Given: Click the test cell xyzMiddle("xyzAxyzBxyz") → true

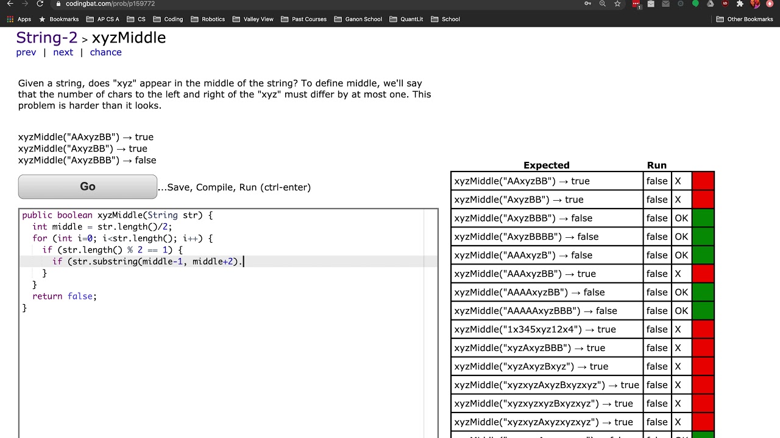Looking at the screenshot, I should pos(547,366).
